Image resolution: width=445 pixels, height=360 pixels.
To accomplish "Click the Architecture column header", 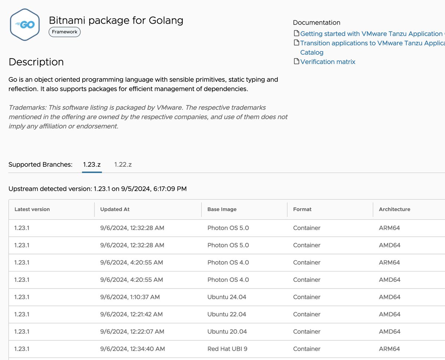I will [x=395, y=209].
